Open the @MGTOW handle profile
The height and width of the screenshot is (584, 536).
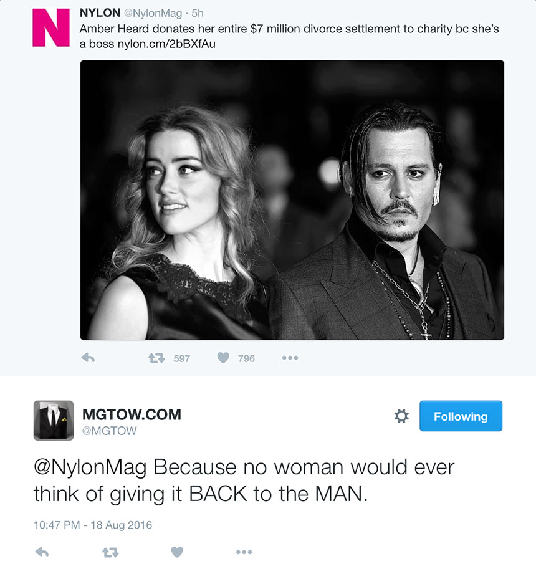click(109, 431)
